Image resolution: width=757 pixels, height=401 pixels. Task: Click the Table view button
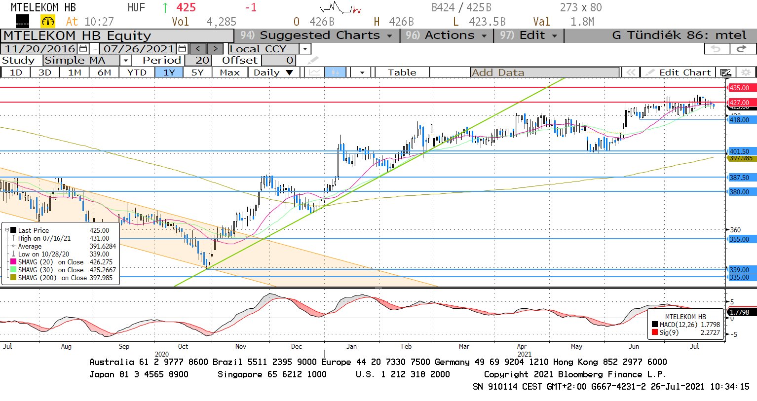pyautogui.click(x=402, y=73)
